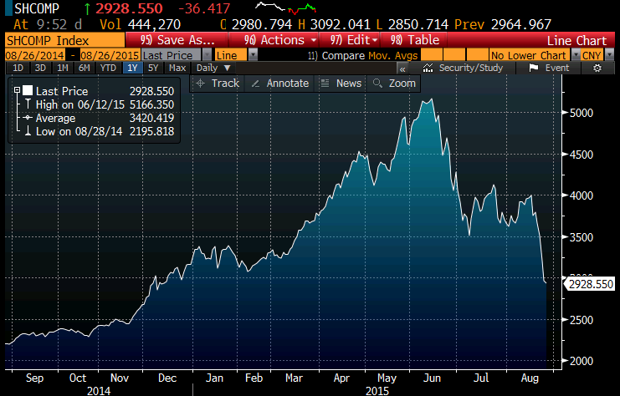
Task: Switch range to 5Y
Action: pyautogui.click(x=153, y=68)
